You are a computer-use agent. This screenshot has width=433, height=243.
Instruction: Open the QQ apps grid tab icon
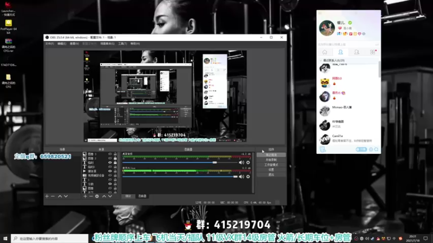pos(373,52)
